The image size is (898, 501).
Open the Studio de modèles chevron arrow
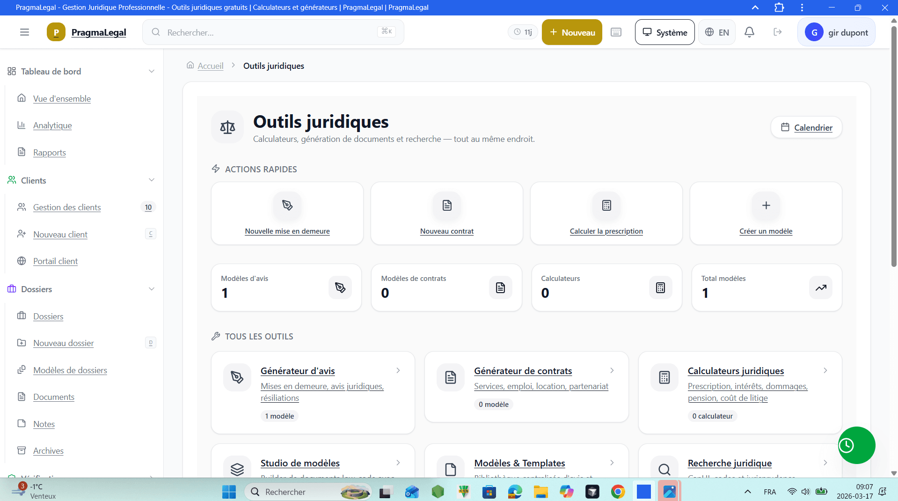tap(398, 463)
